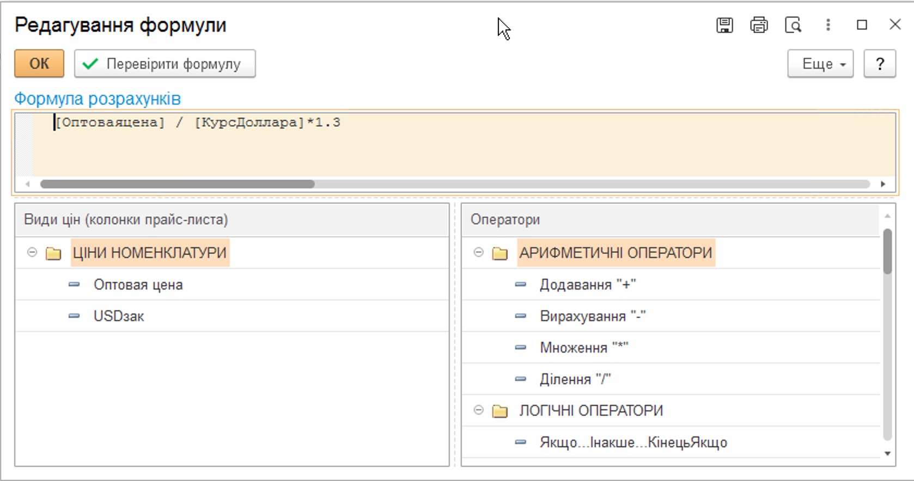
Task: Click Перевірити формулу button
Action: tap(164, 64)
